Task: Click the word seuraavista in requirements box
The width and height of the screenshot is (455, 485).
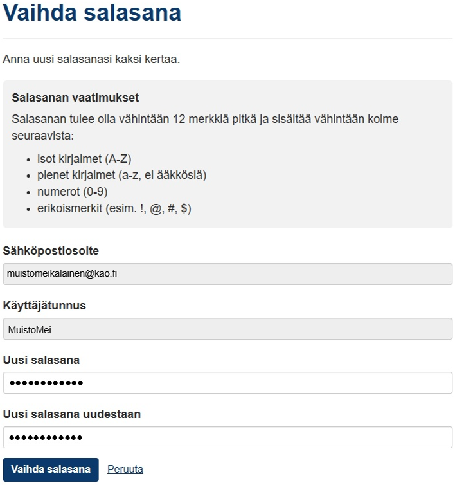Action: click(42, 136)
